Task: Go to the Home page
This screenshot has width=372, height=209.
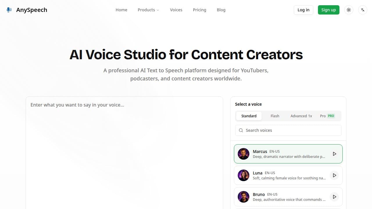Action: (x=121, y=10)
